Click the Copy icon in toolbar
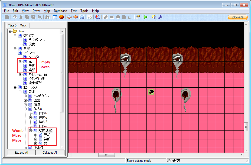This screenshot has width=251, height=165. pyautogui.click(x=27, y=17)
